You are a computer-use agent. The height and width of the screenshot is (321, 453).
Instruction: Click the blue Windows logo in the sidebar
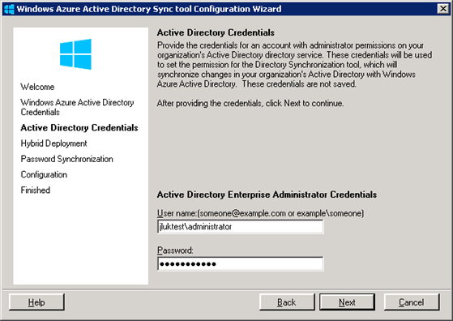75,54
